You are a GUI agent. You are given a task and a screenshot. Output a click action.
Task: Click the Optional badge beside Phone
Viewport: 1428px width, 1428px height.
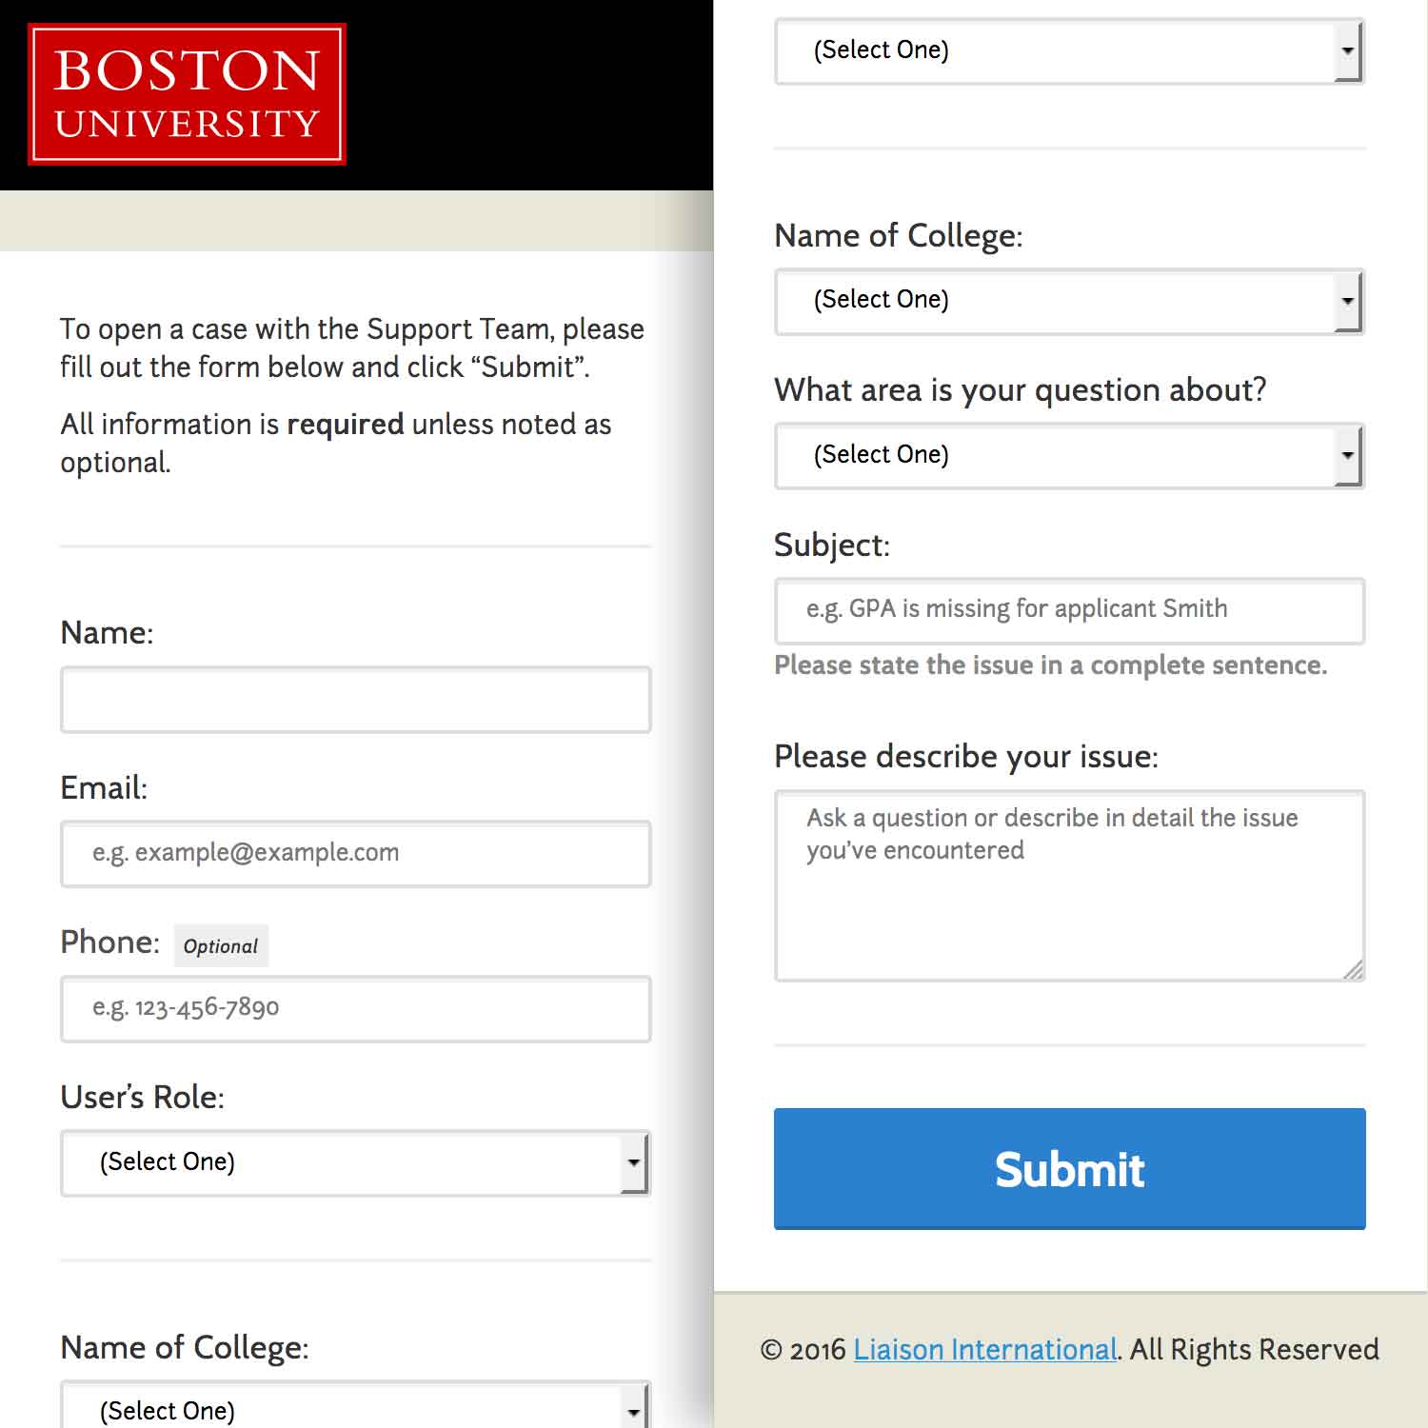221,946
